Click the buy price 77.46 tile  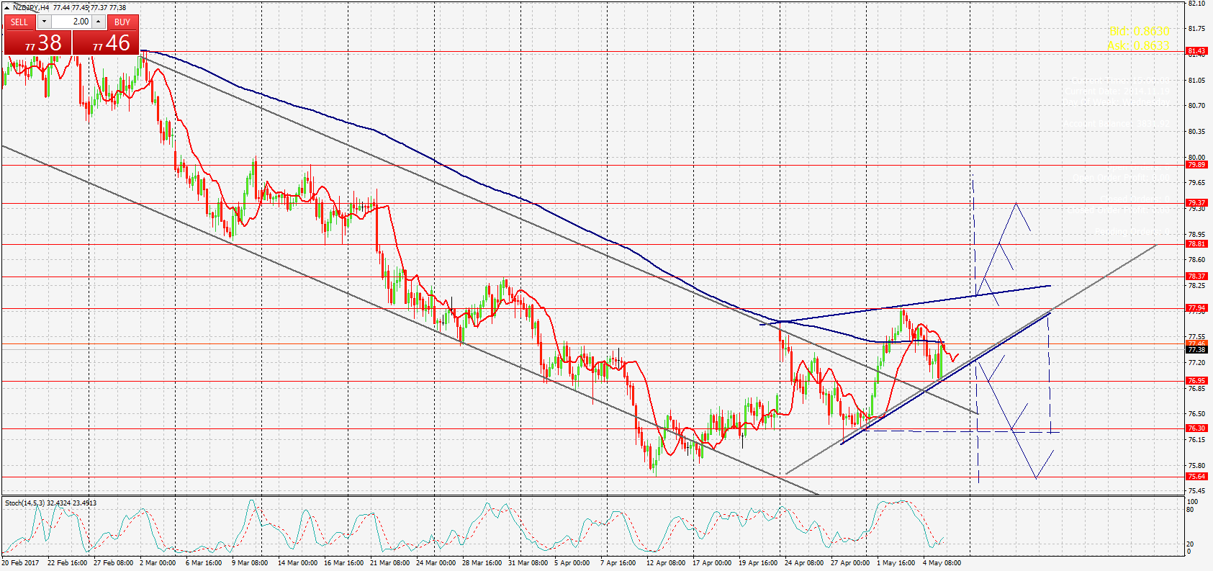[x=106, y=43]
